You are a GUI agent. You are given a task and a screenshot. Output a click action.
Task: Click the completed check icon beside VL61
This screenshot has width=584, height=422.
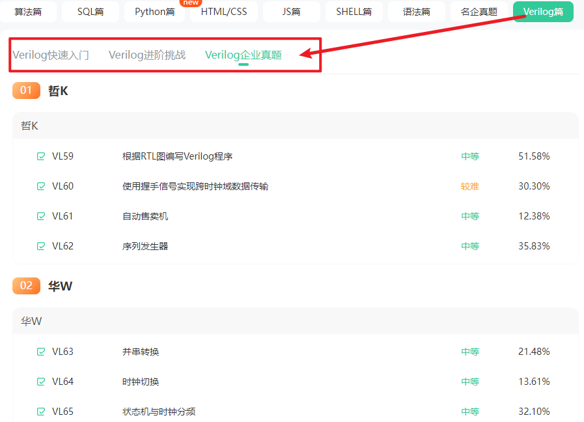(x=41, y=216)
